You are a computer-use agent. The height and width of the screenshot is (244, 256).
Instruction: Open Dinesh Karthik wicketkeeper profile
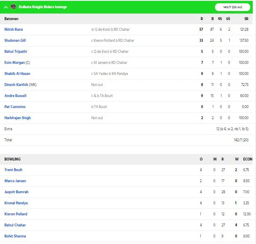pos(16,85)
